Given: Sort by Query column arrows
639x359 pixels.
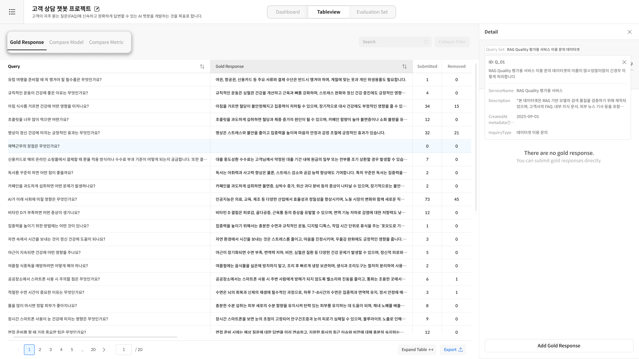Looking at the screenshot, I should coord(202,66).
